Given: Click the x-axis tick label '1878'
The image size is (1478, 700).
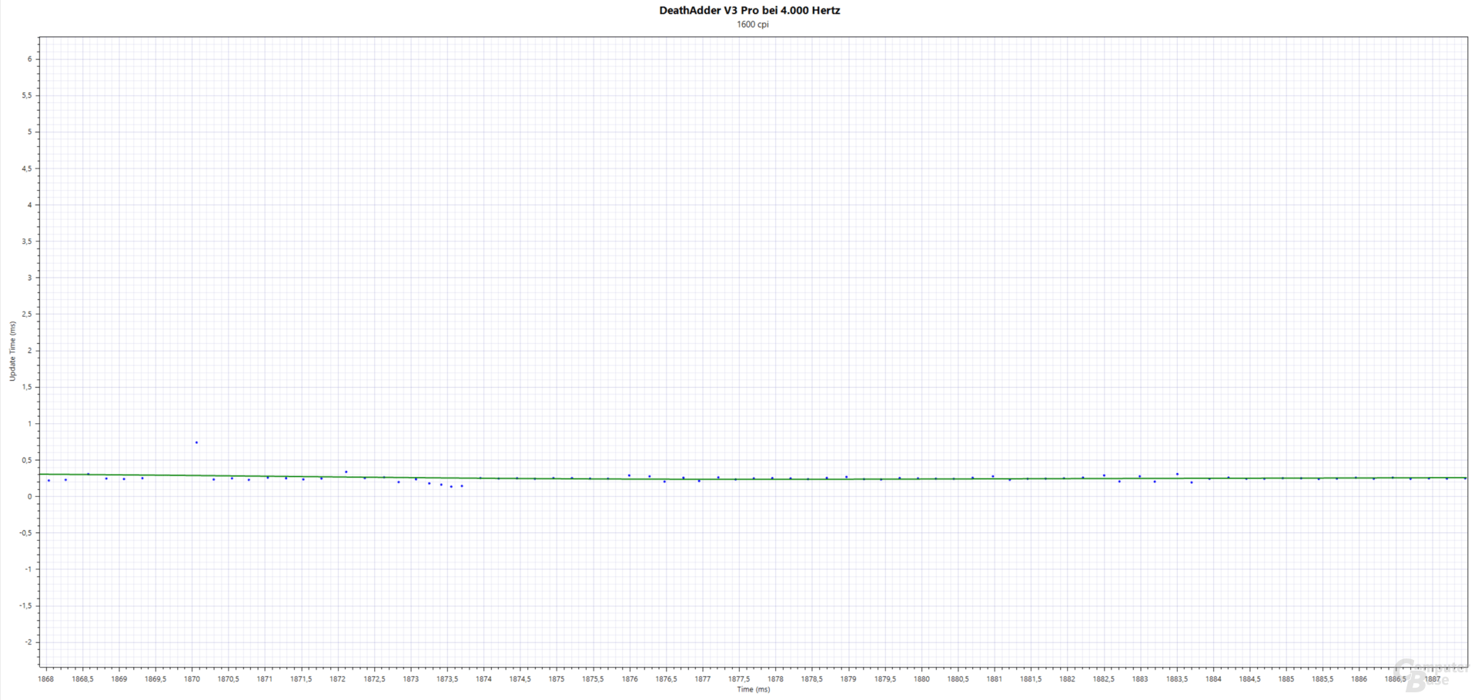Looking at the screenshot, I should click(x=775, y=679).
